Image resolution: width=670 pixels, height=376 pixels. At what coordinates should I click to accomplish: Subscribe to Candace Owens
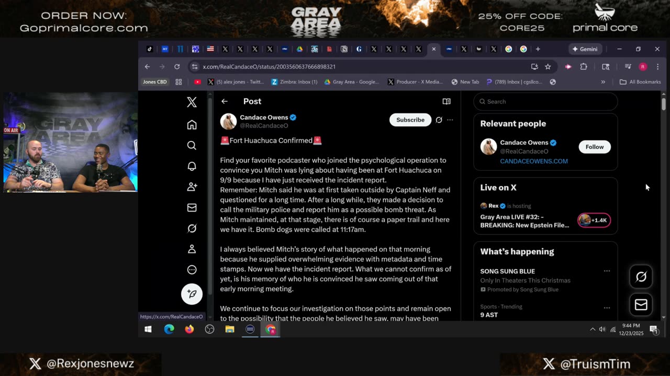(410, 120)
